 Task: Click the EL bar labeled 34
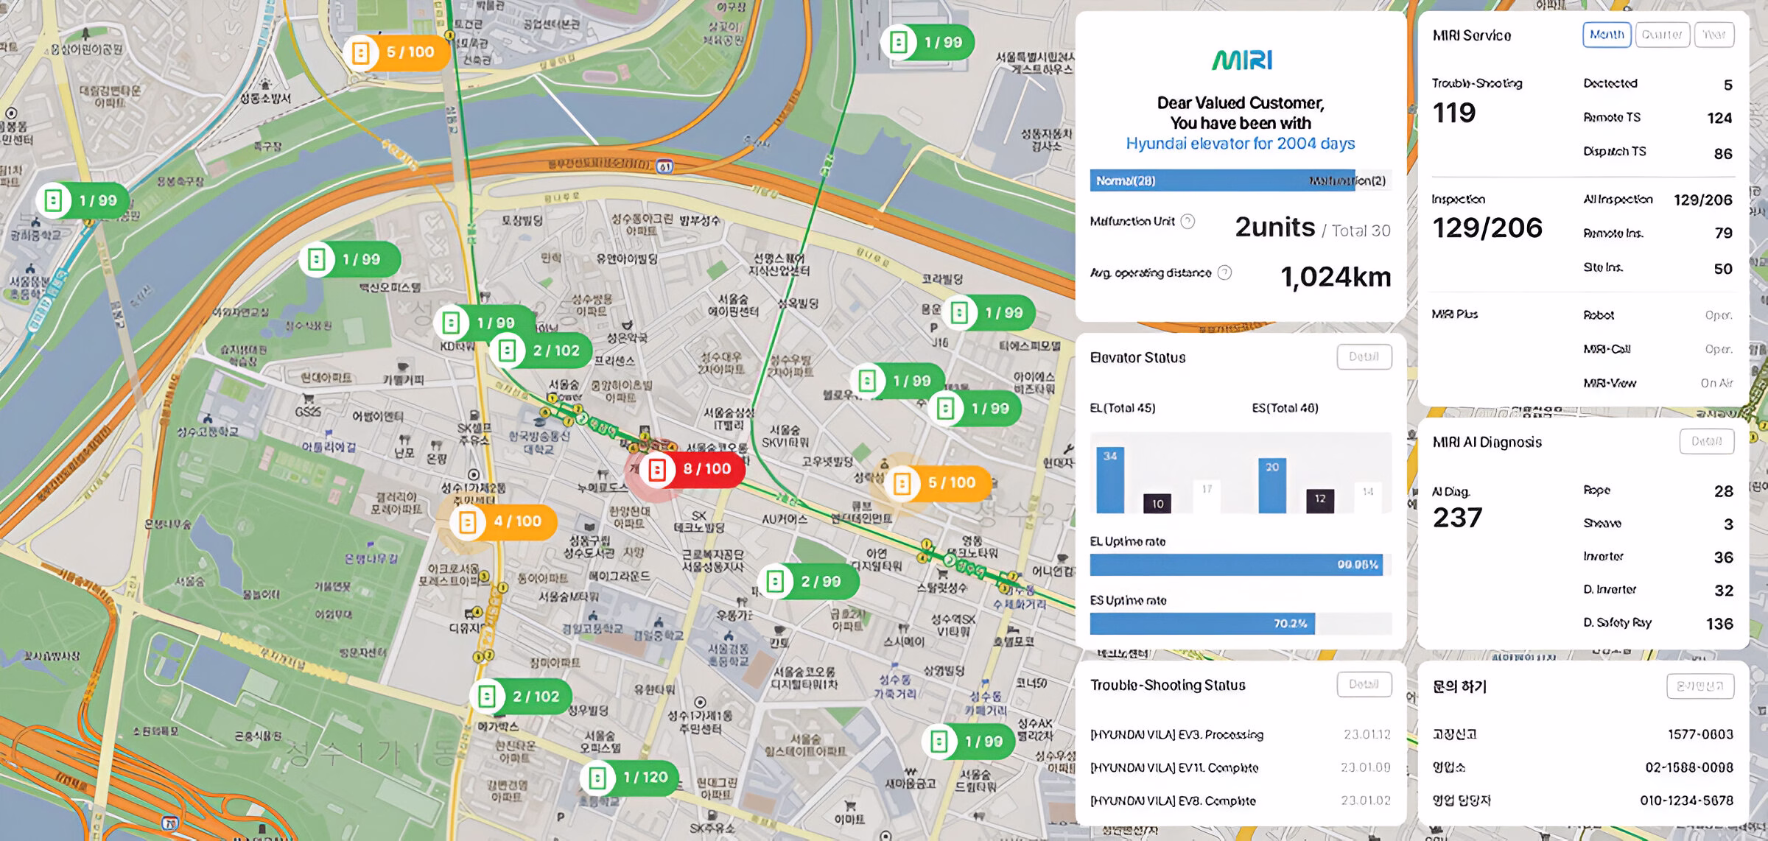pos(1109,480)
